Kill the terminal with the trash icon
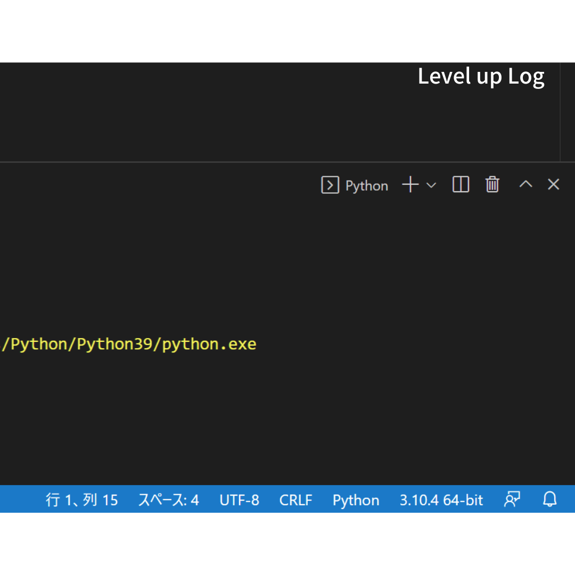The width and height of the screenshot is (575, 575). (492, 184)
